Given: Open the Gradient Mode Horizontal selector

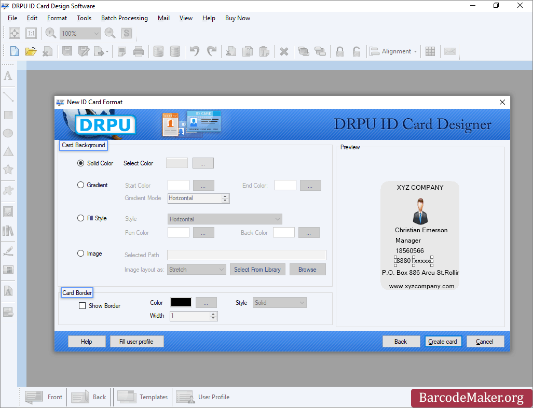Looking at the screenshot, I should 199,198.
